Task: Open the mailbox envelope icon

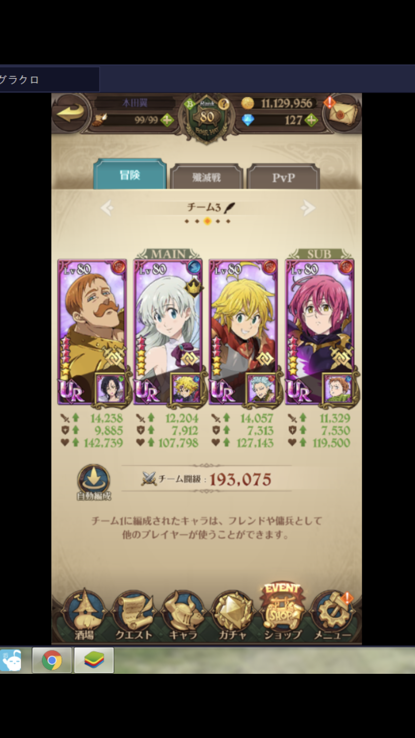Action: (x=342, y=113)
